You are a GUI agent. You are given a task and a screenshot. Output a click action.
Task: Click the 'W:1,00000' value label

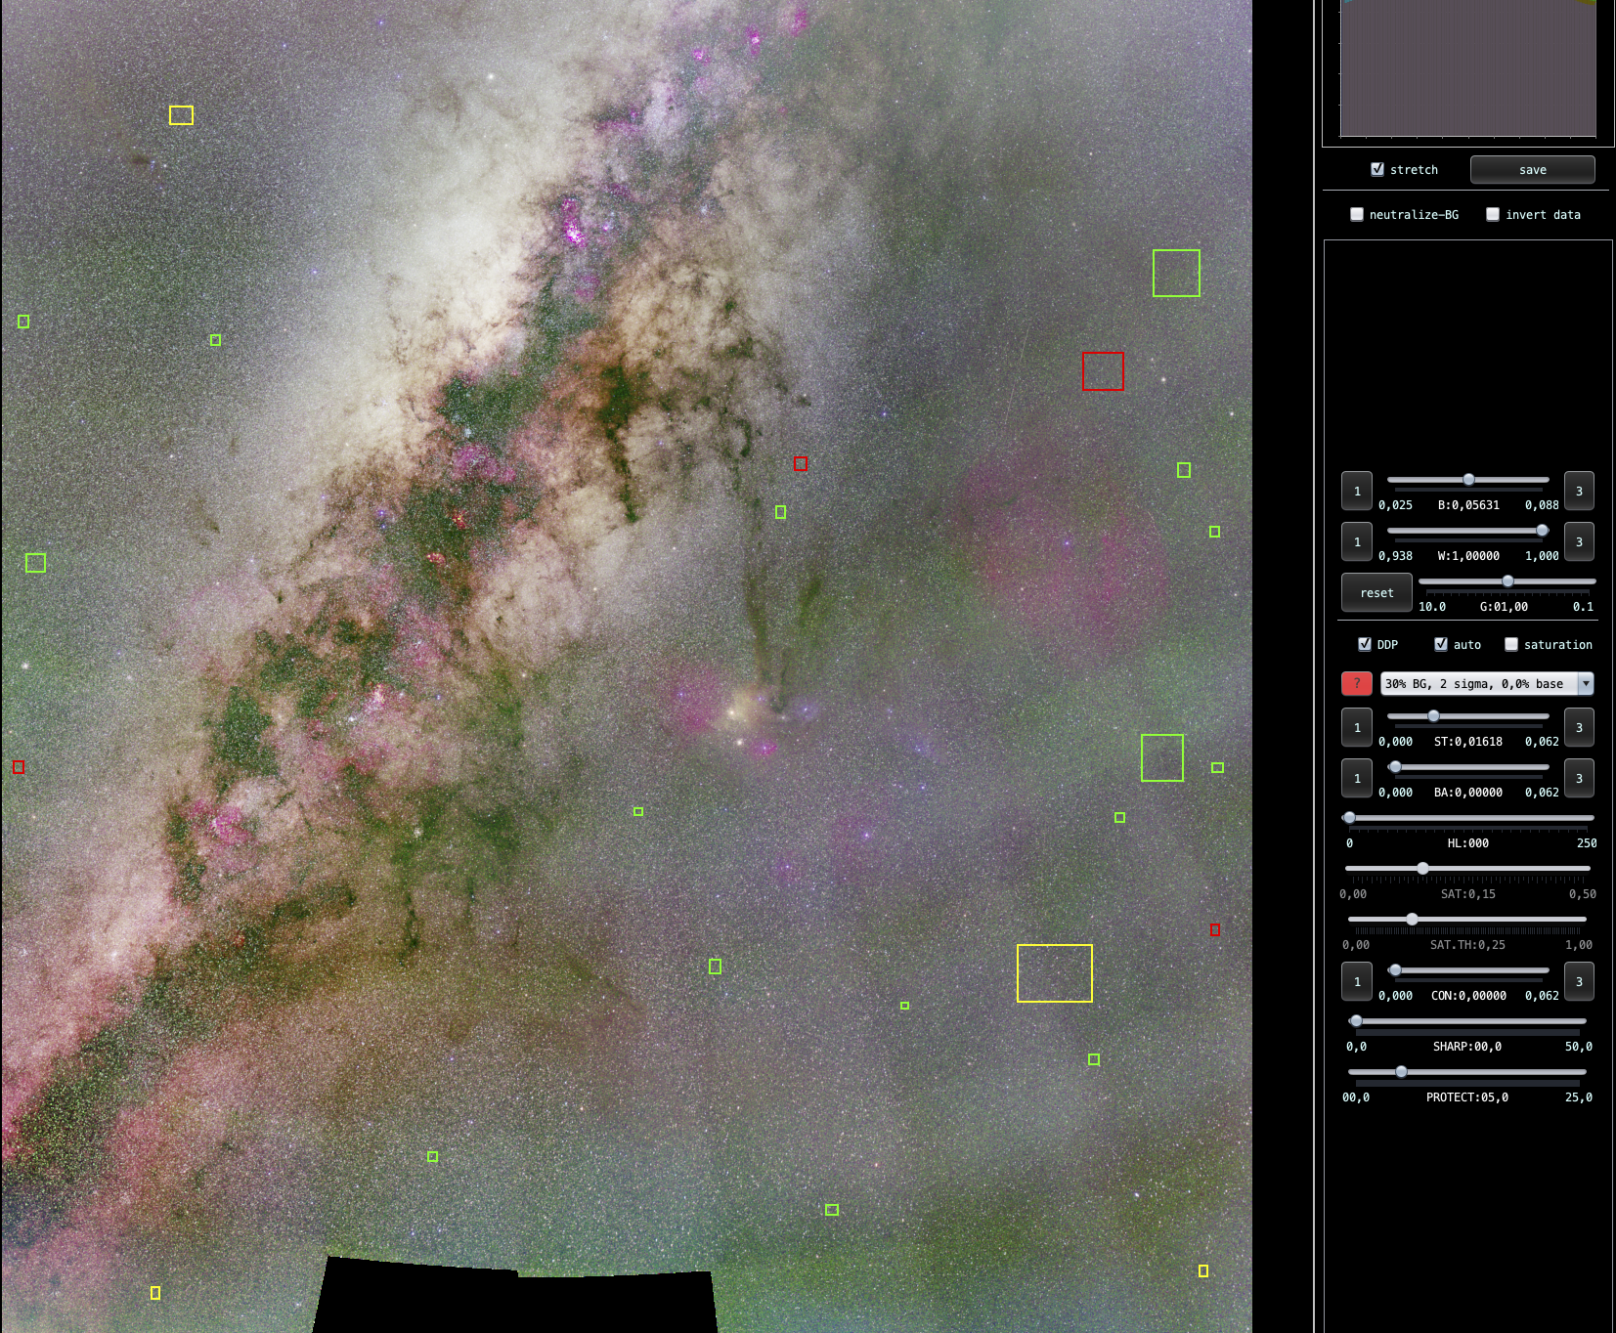tap(1468, 556)
